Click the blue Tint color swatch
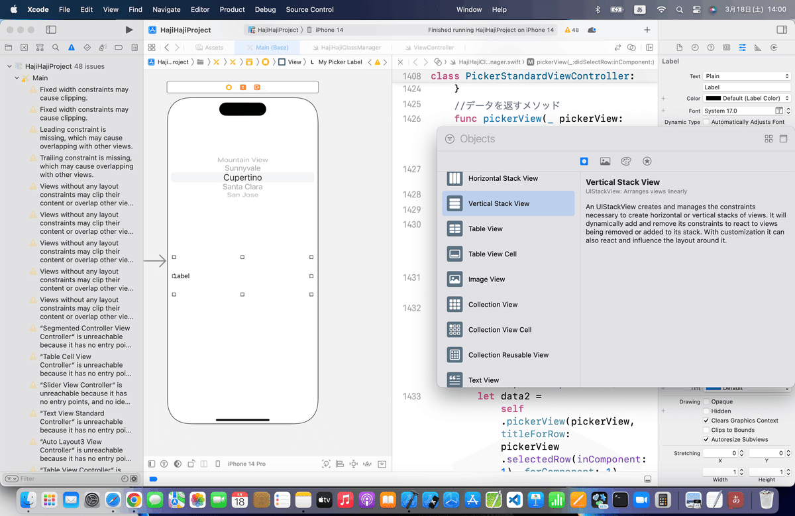Image resolution: width=795 pixels, height=516 pixels. pos(713,389)
